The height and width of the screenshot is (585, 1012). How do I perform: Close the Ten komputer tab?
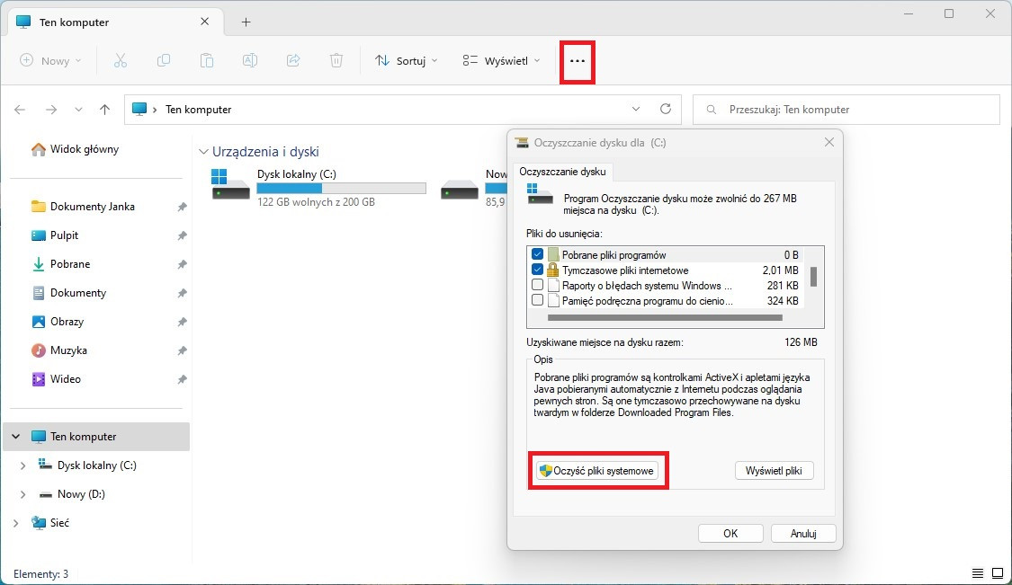tap(204, 22)
